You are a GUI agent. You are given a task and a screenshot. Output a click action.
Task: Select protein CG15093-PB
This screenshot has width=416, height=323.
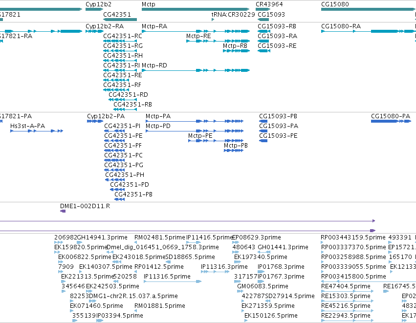pos(278,116)
